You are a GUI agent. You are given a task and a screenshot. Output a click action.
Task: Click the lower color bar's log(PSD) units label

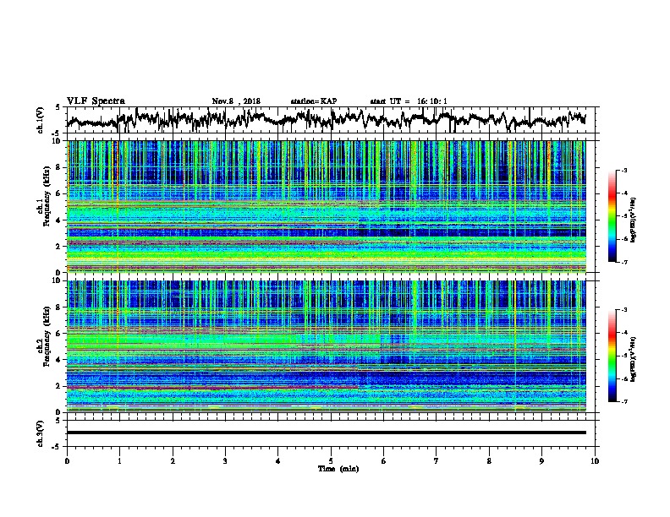[634, 359]
